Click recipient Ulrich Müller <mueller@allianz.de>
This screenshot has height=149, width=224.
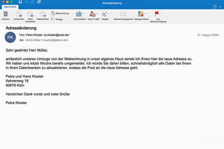(47, 40)
